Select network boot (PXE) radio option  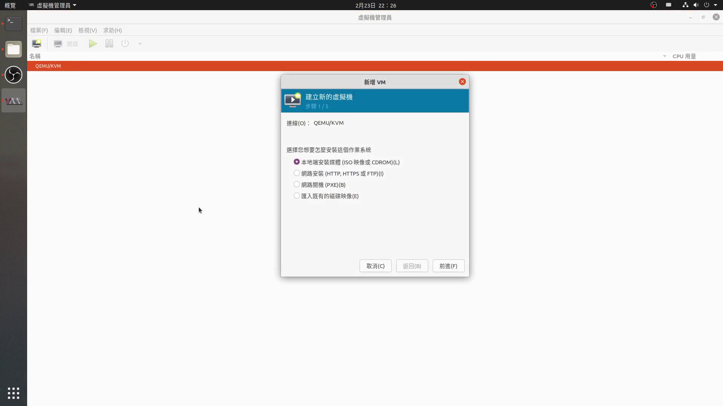[x=297, y=185]
